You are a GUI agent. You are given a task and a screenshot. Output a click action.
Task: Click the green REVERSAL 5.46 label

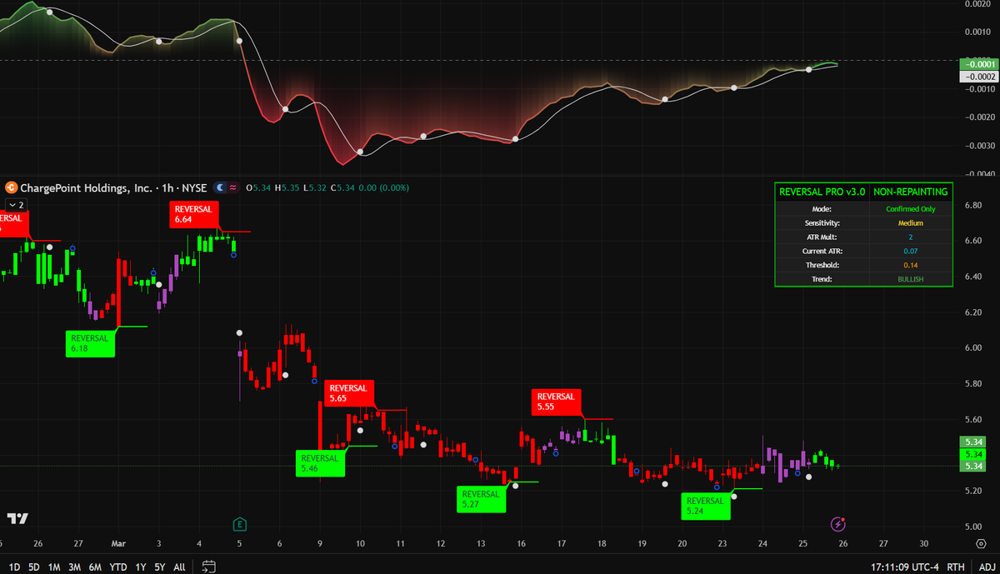(321, 463)
